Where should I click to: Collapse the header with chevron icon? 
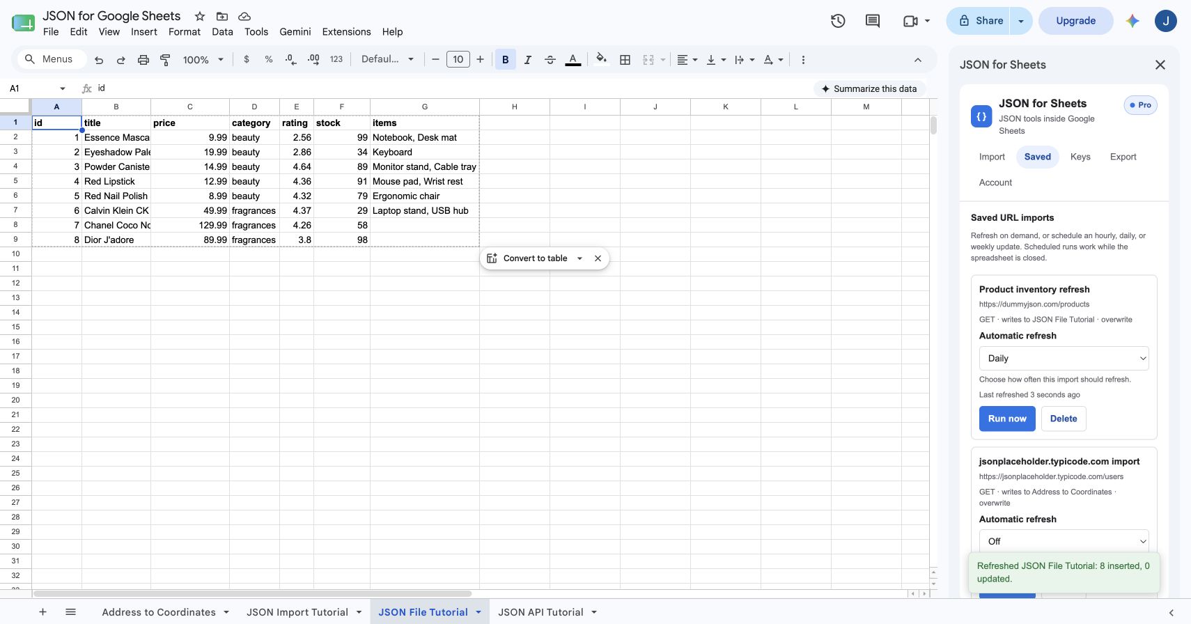[x=918, y=60]
